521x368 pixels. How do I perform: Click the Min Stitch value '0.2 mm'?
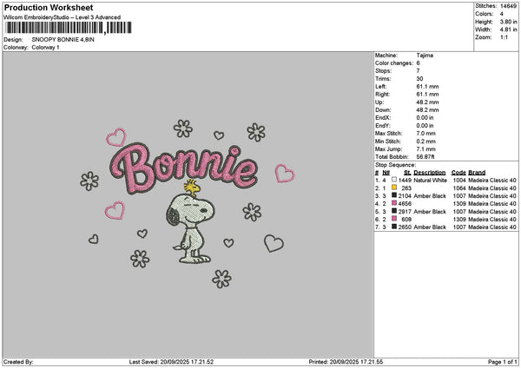425,141
